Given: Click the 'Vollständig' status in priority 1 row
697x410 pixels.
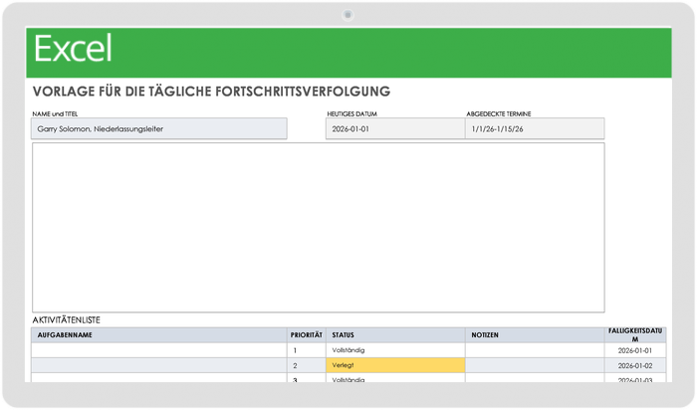Looking at the screenshot, I should pyautogui.click(x=395, y=350).
